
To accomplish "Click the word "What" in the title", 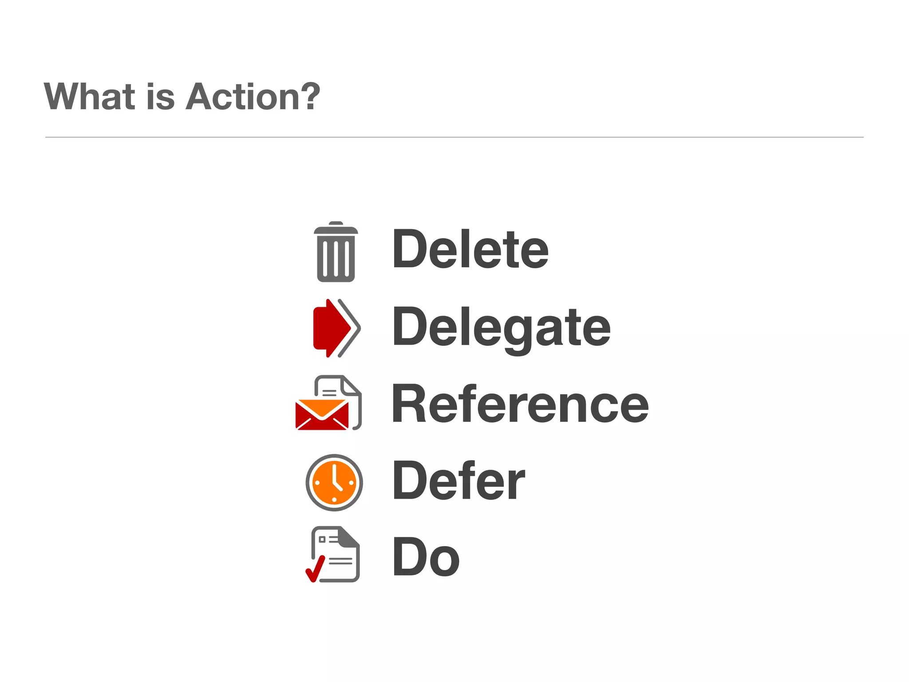I will (90, 97).
